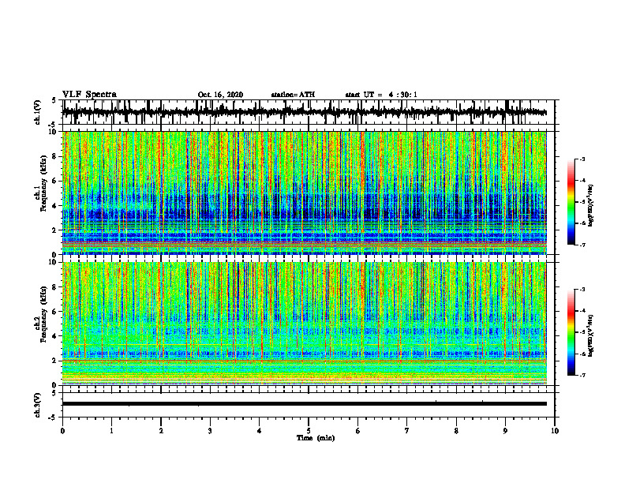
Task: Click inside the ch.2 spectrogram panel
Action: point(304,324)
